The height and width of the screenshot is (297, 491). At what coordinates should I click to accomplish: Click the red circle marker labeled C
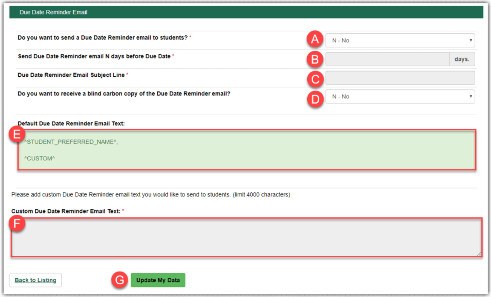point(315,78)
